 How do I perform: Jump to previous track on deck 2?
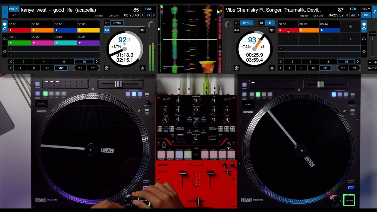[261, 23]
